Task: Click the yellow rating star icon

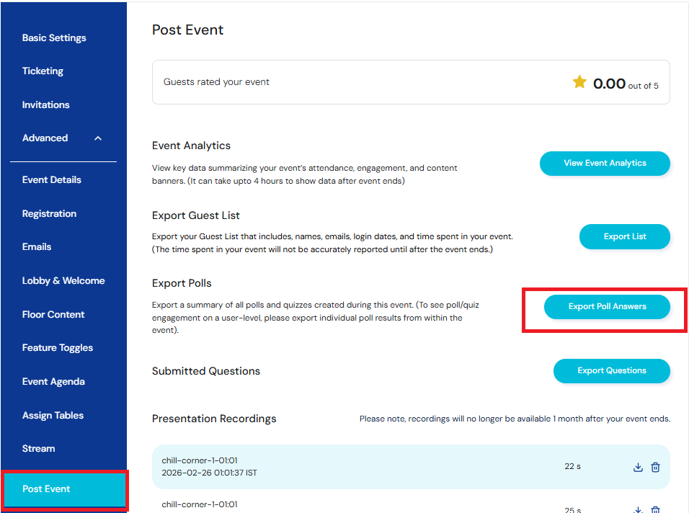Action: pyautogui.click(x=579, y=82)
